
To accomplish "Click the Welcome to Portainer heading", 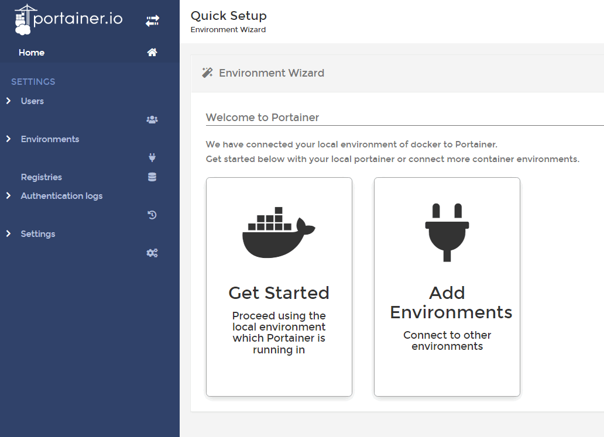I will [262, 118].
